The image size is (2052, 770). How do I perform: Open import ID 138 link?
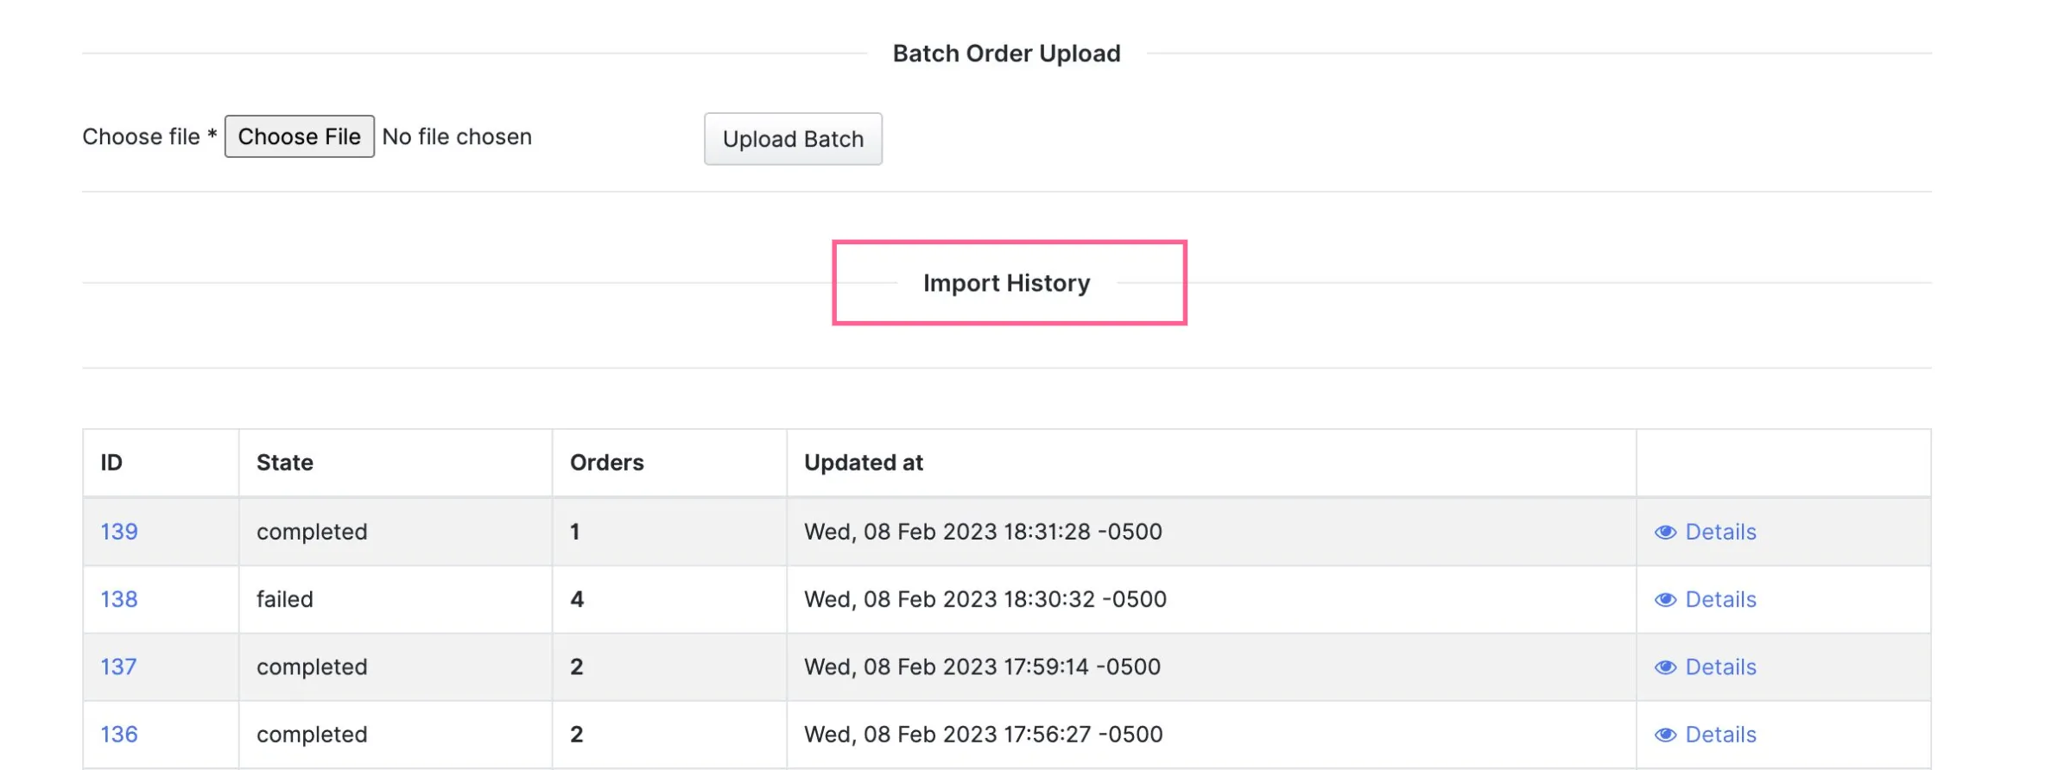click(x=119, y=599)
